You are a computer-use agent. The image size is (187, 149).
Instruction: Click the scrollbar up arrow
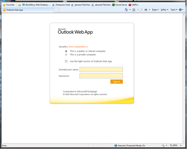tap(183, 15)
